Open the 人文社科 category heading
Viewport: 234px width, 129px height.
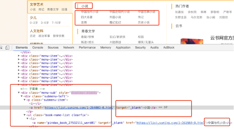click(x=36, y=31)
